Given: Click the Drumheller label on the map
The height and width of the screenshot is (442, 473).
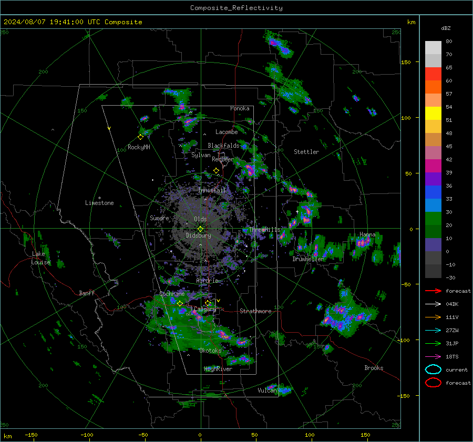Looking at the screenshot, I should tap(308, 259).
